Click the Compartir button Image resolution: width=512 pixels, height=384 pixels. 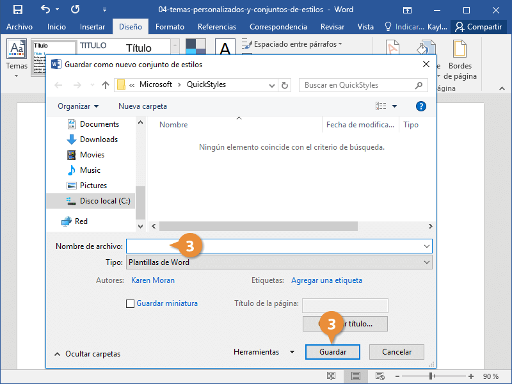478,27
